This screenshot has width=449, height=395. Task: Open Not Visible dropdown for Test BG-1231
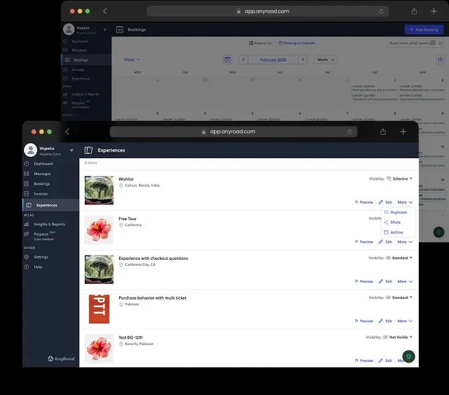click(x=398, y=337)
